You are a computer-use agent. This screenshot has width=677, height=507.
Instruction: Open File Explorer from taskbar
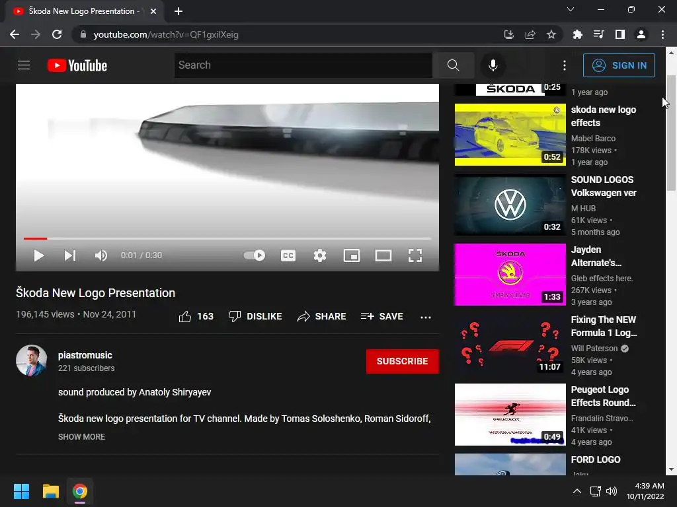(x=50, y=491)
